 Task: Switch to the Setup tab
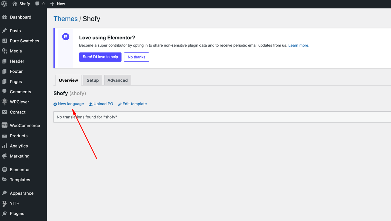[93, 80]
